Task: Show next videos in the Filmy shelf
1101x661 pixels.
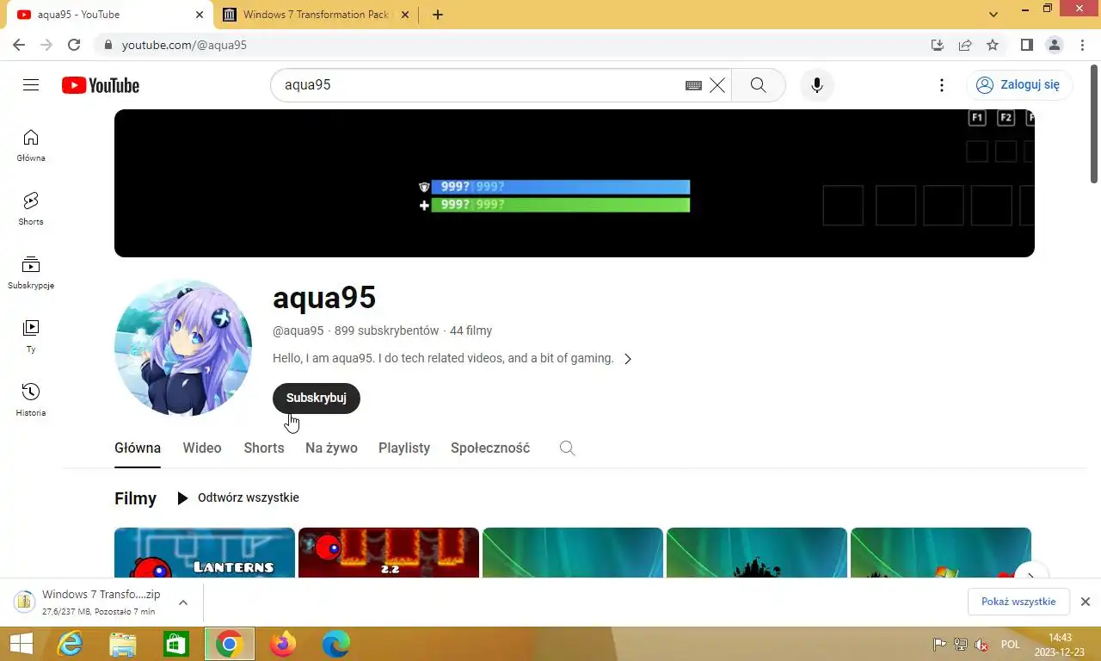Action: click(1030, 576)
